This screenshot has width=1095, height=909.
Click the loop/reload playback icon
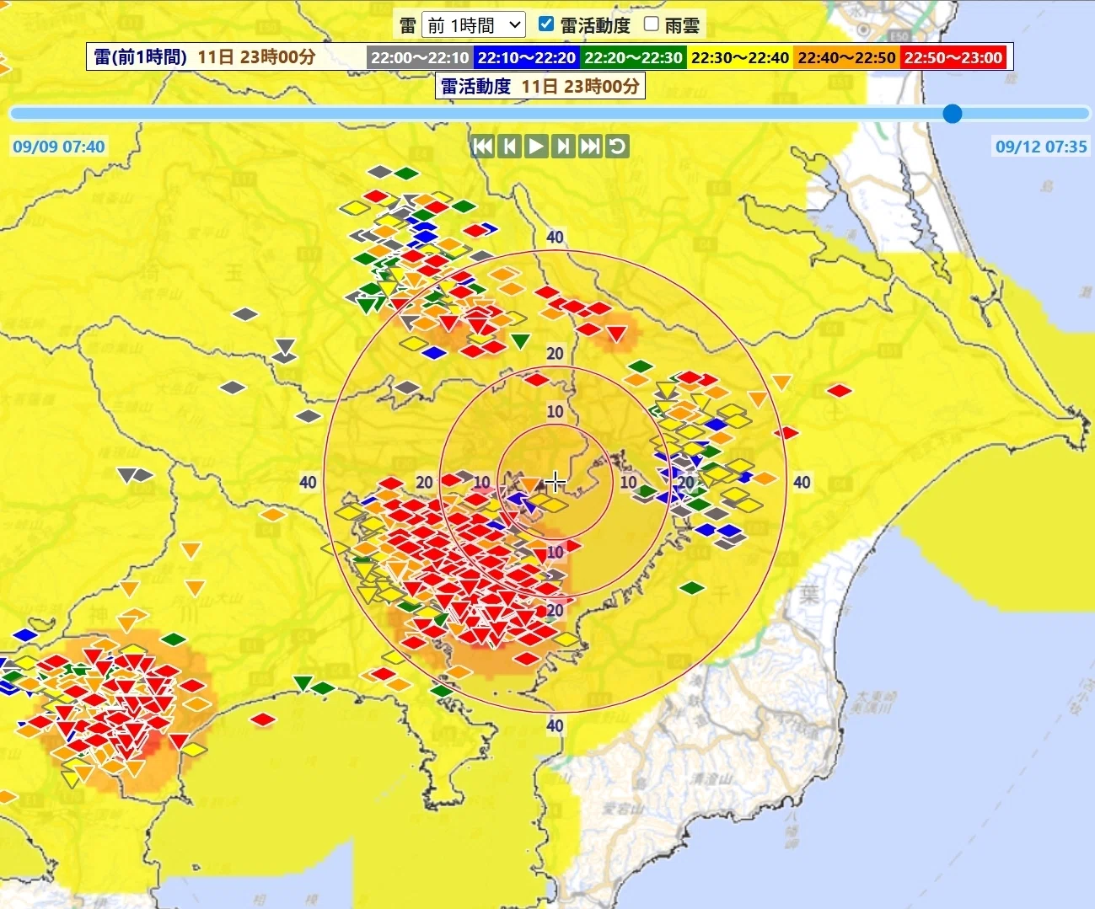[617, 147]
